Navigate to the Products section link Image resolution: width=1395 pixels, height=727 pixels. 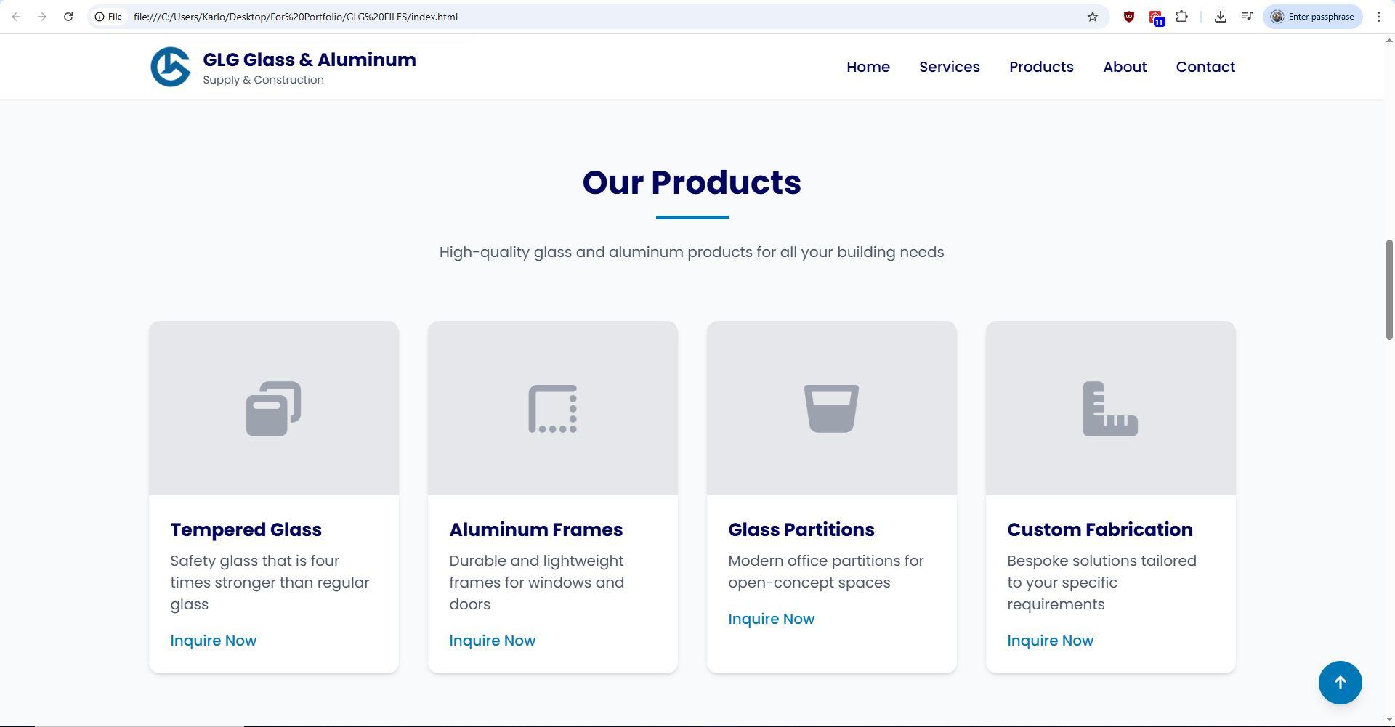[x=1041, y=67]
